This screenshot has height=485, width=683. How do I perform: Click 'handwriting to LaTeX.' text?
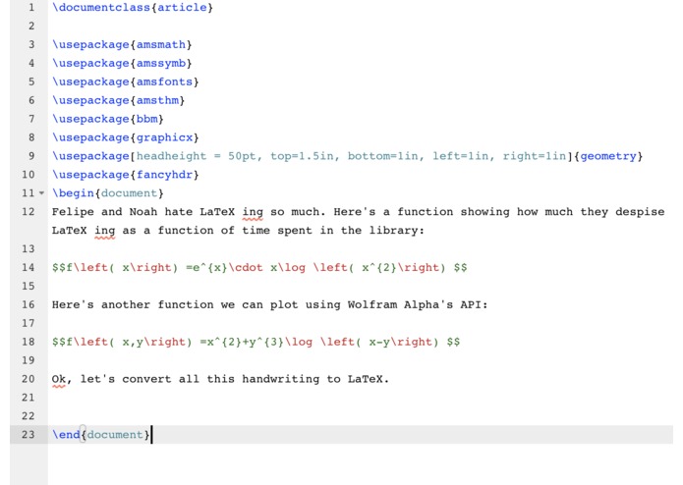pyautogui.click(x=315, y=379)
